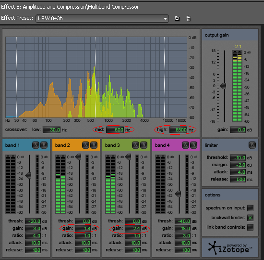Select the high crossover 8500 Hz field
Image resolution: width=264 pixels, height=260 pixels.
[179, 130]
